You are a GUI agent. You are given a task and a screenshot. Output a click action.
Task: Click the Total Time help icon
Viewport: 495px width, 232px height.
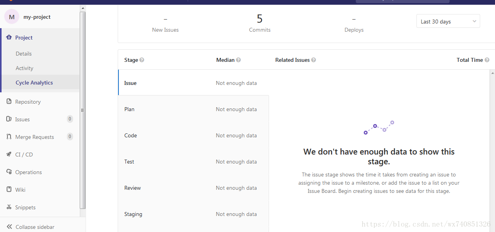point(487,60)
